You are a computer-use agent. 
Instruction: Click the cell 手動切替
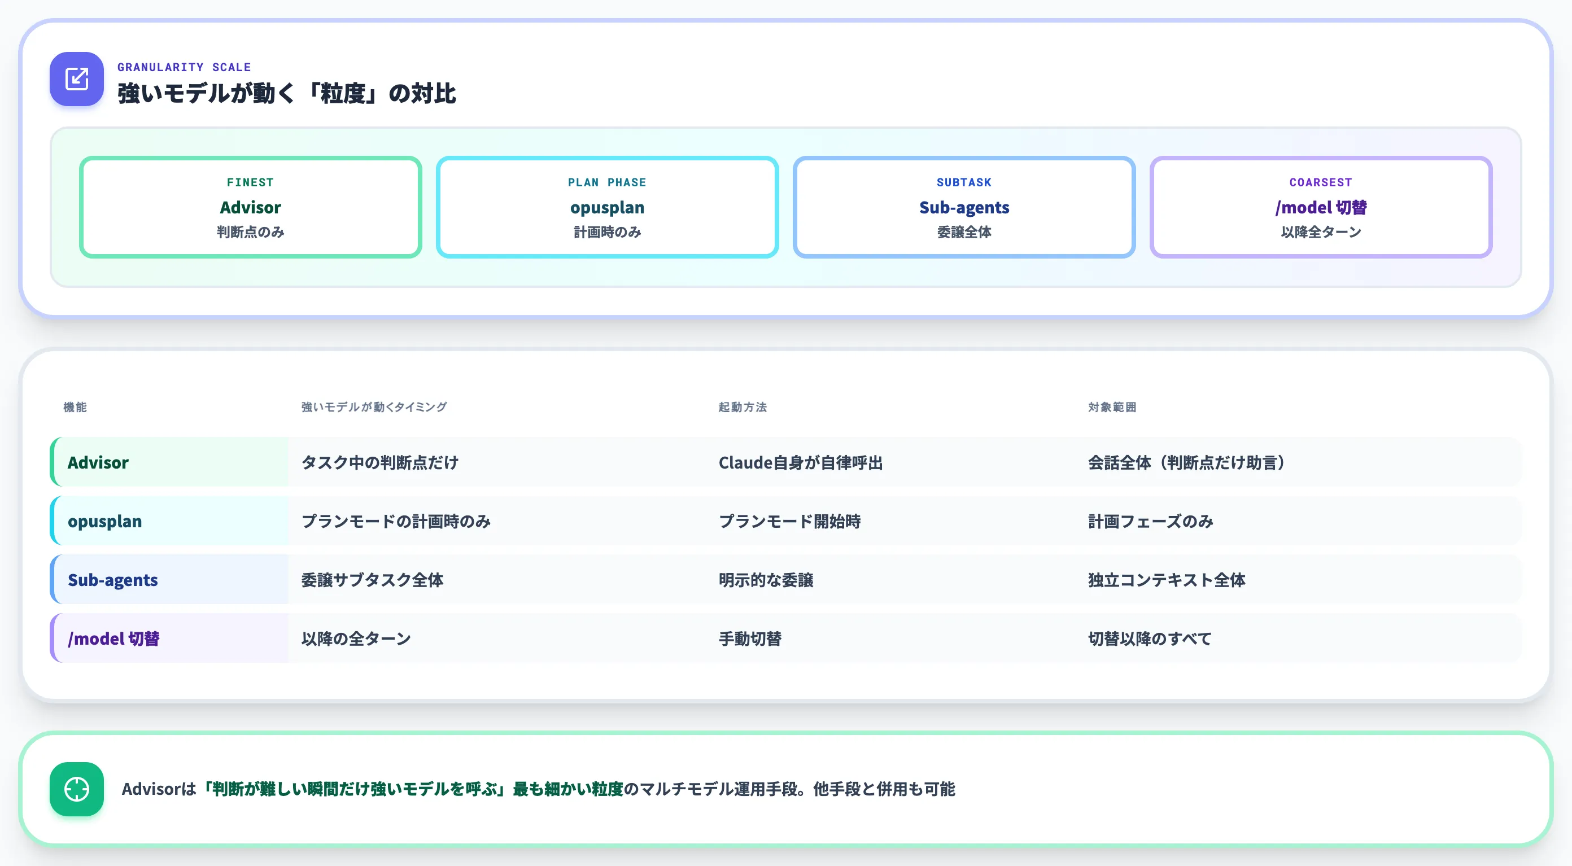(x=750, y=638)
